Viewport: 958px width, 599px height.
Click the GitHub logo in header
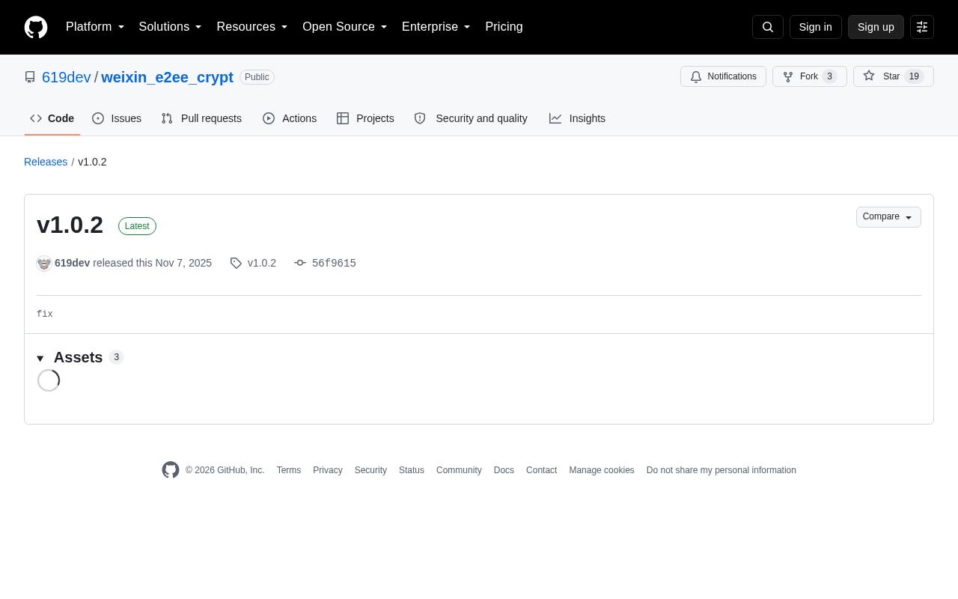(x=36, y=27)
